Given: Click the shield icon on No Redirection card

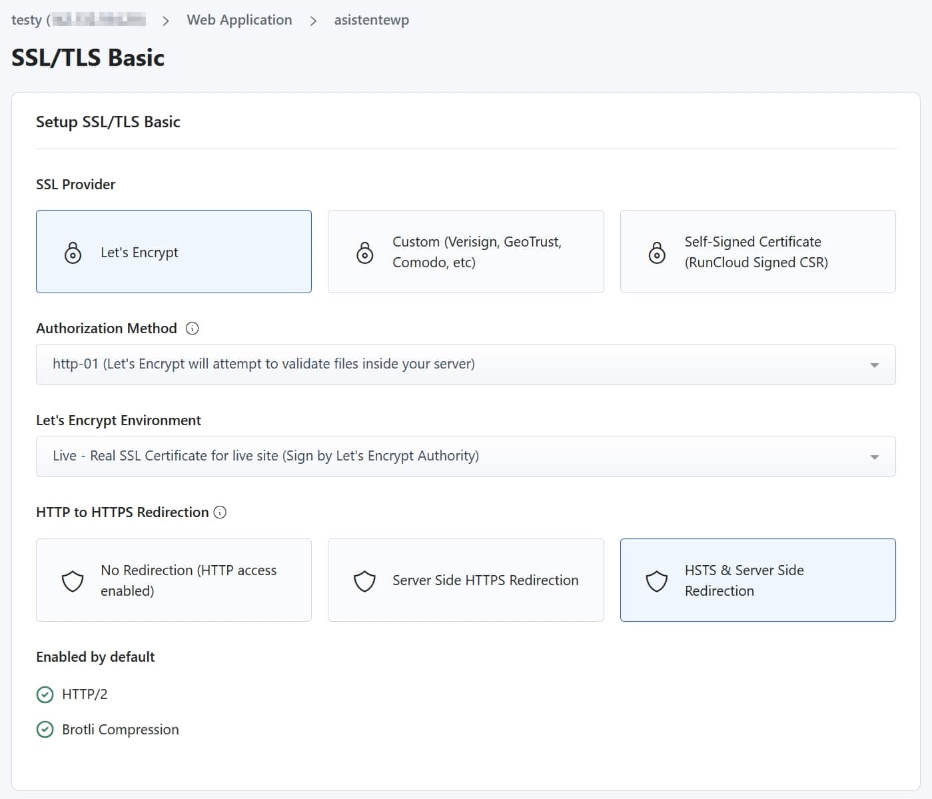Looking at the screenshot, I should tap(73, 580).
